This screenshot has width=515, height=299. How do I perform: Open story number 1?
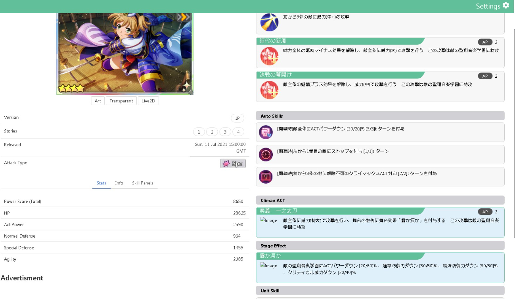(199, 132)
